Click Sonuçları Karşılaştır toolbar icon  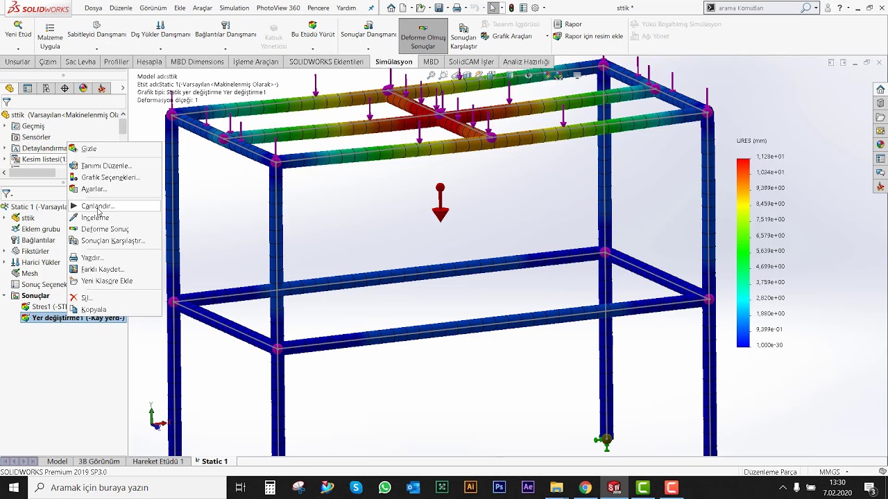(x=463, y=28)
